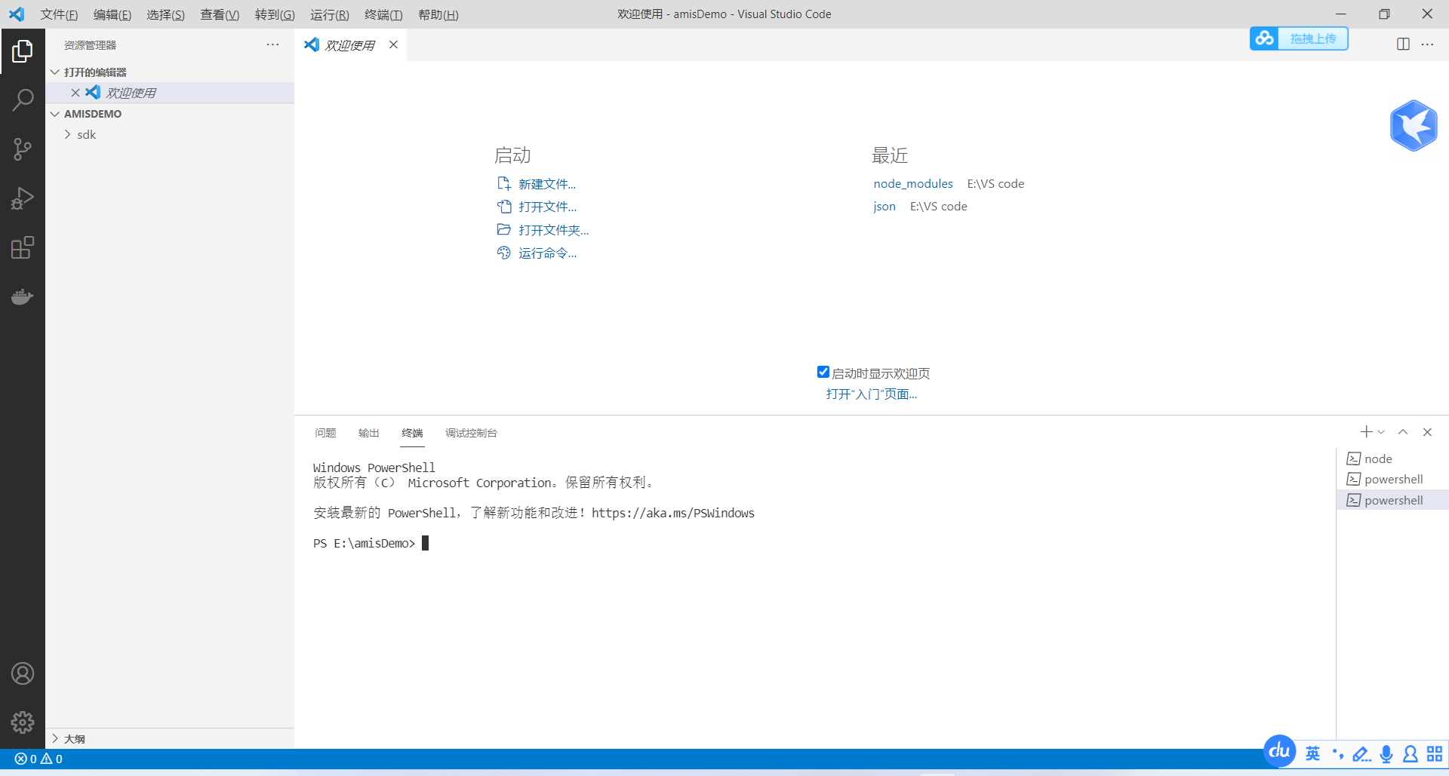The height and width of the screenshot is (776, 1449).
Task: Close 欢迎使用 in open editors list
Action: tap(75, 93)
